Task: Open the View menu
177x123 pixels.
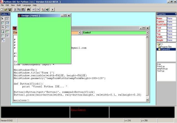Action: pyautogui.click(x=13, y=5)
